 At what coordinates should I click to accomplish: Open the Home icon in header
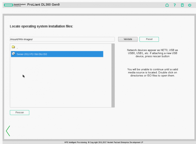[167, 5]
